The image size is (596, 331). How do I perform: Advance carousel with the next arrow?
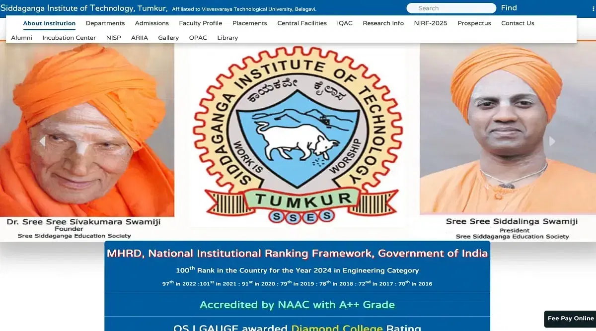coord(552,141)
